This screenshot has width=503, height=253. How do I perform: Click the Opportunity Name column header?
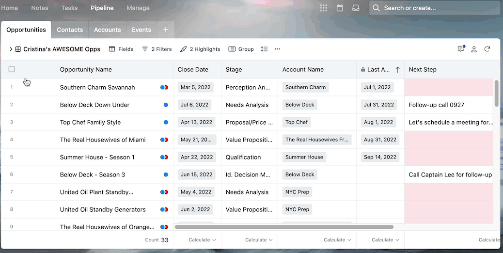tap(86, 70)
